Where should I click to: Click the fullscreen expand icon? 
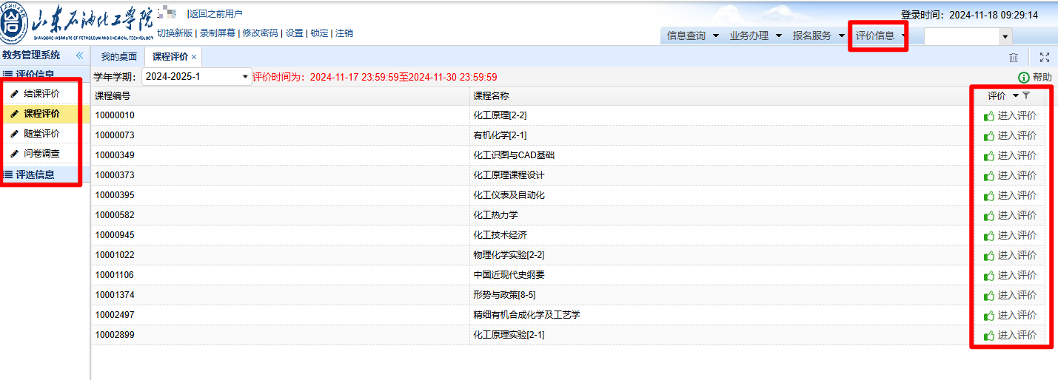coord(1045,58)
